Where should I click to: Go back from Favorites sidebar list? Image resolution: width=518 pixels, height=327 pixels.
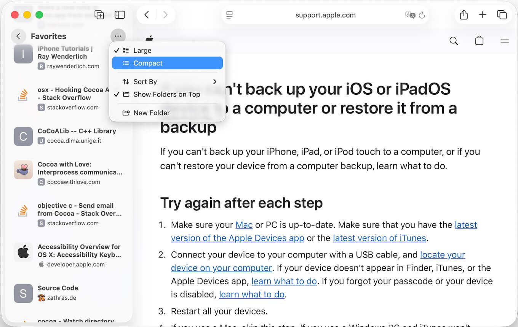click(18, 36)
